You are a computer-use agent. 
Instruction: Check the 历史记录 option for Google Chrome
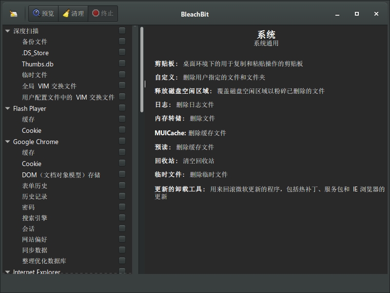point(122,196)
